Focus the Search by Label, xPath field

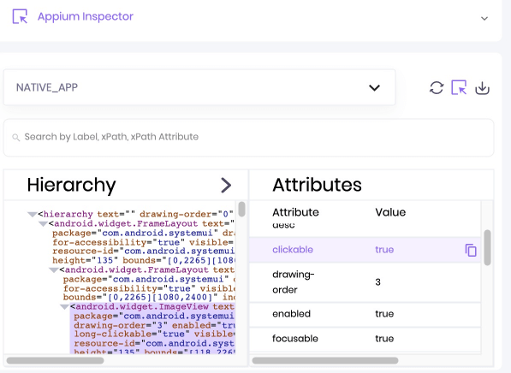pyautogui.click(x=249, y=137)
